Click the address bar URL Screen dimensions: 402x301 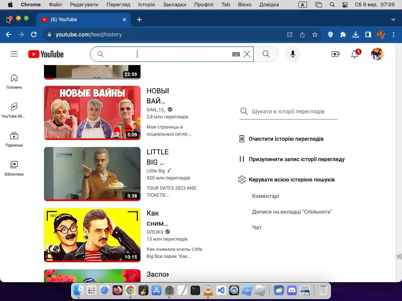coord(89,34)
